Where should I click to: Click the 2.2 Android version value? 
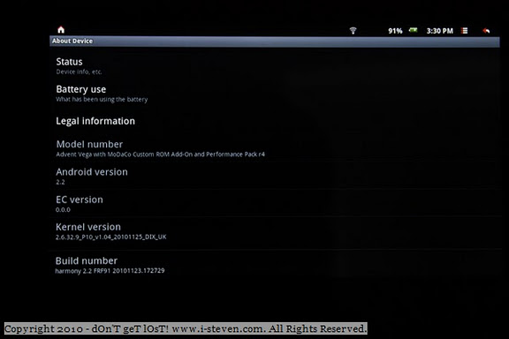point(60,182)
